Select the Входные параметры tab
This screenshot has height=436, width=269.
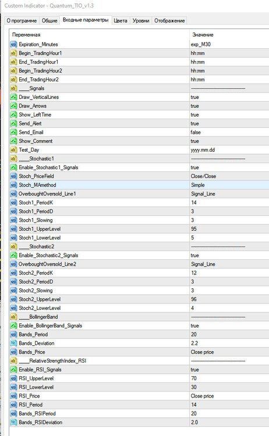click(86, 20)
